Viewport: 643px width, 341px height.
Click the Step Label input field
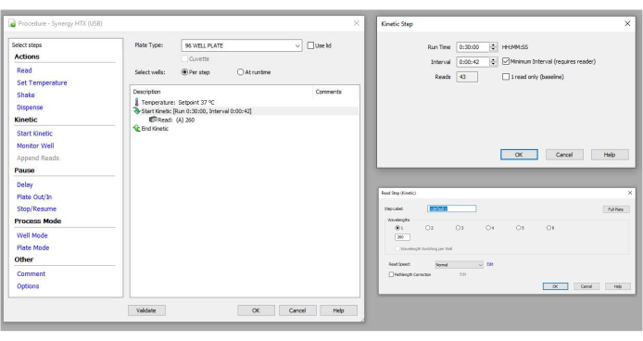451,208
